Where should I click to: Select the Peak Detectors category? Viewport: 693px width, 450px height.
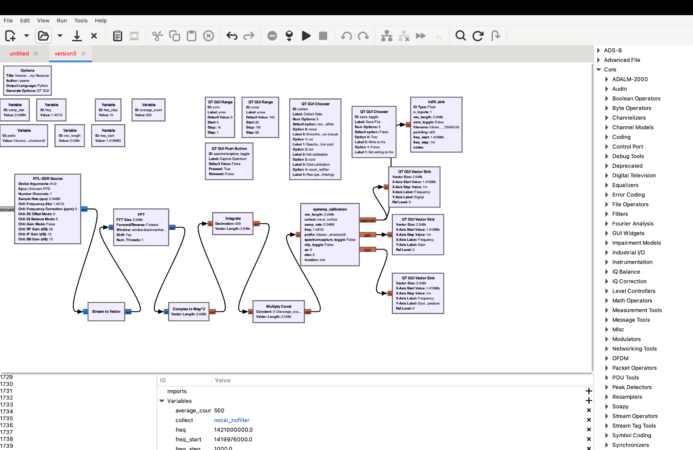632,387
